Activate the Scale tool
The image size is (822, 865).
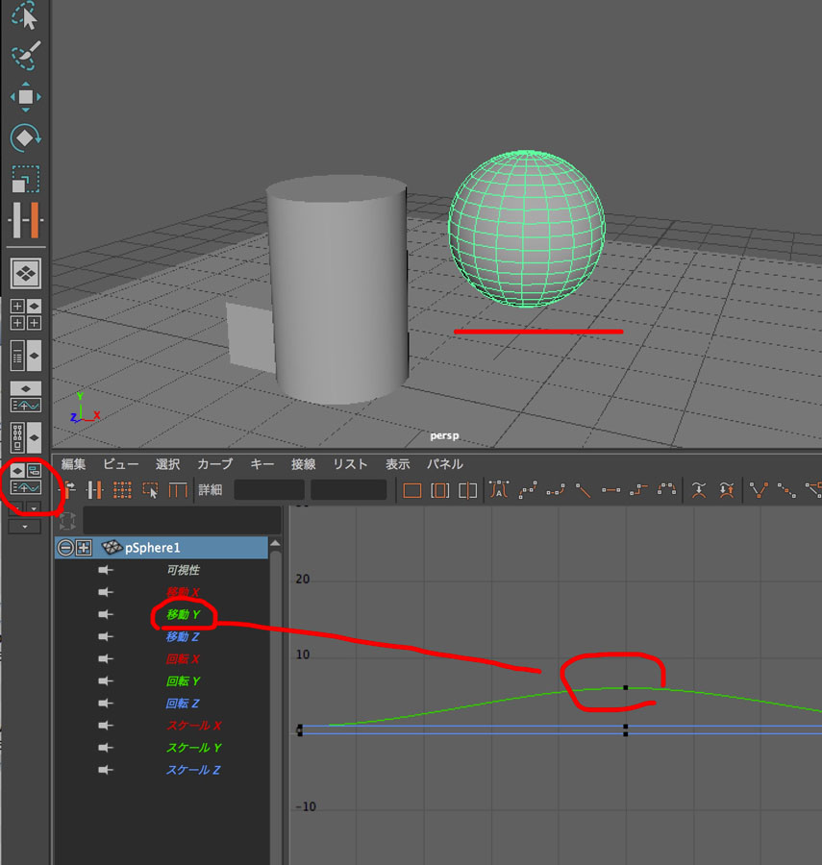(25, 179)
